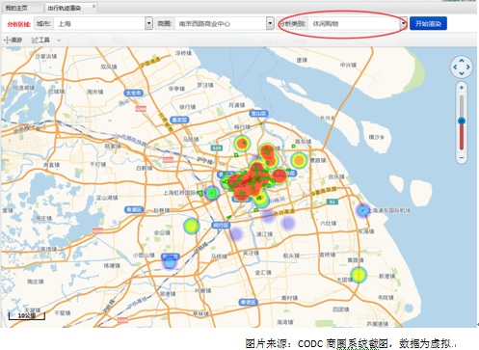Click the 上海 city input field
The width and height of the screenshot is (479, 350).
point(99,23)
